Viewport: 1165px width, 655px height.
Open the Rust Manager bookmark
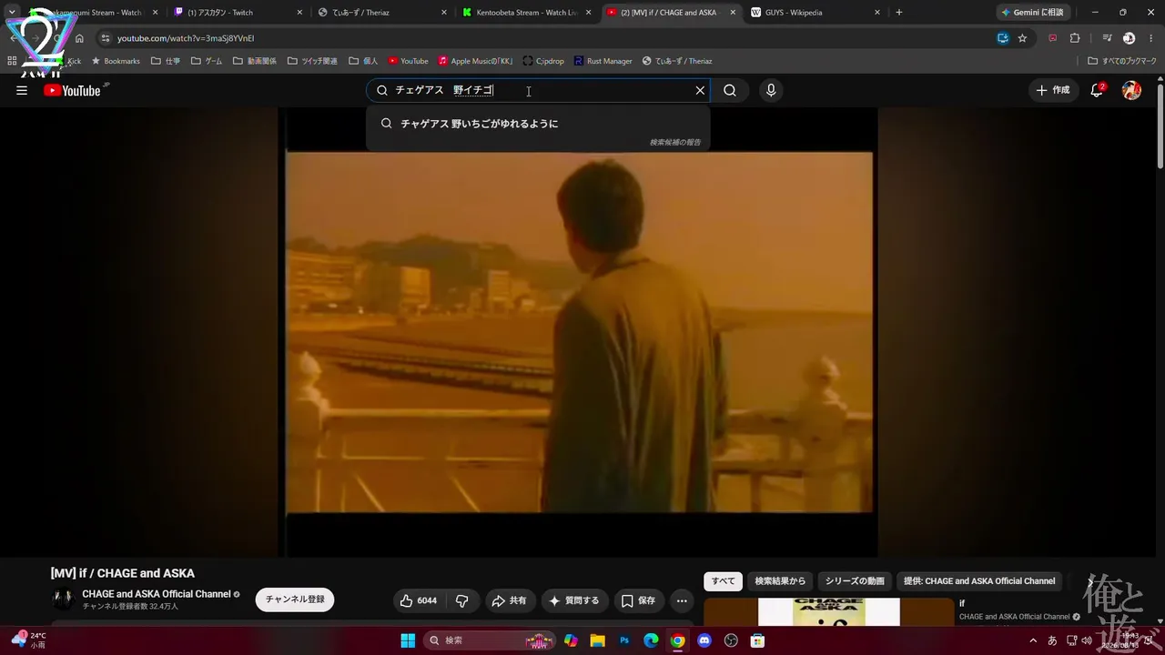pos(603,61)
